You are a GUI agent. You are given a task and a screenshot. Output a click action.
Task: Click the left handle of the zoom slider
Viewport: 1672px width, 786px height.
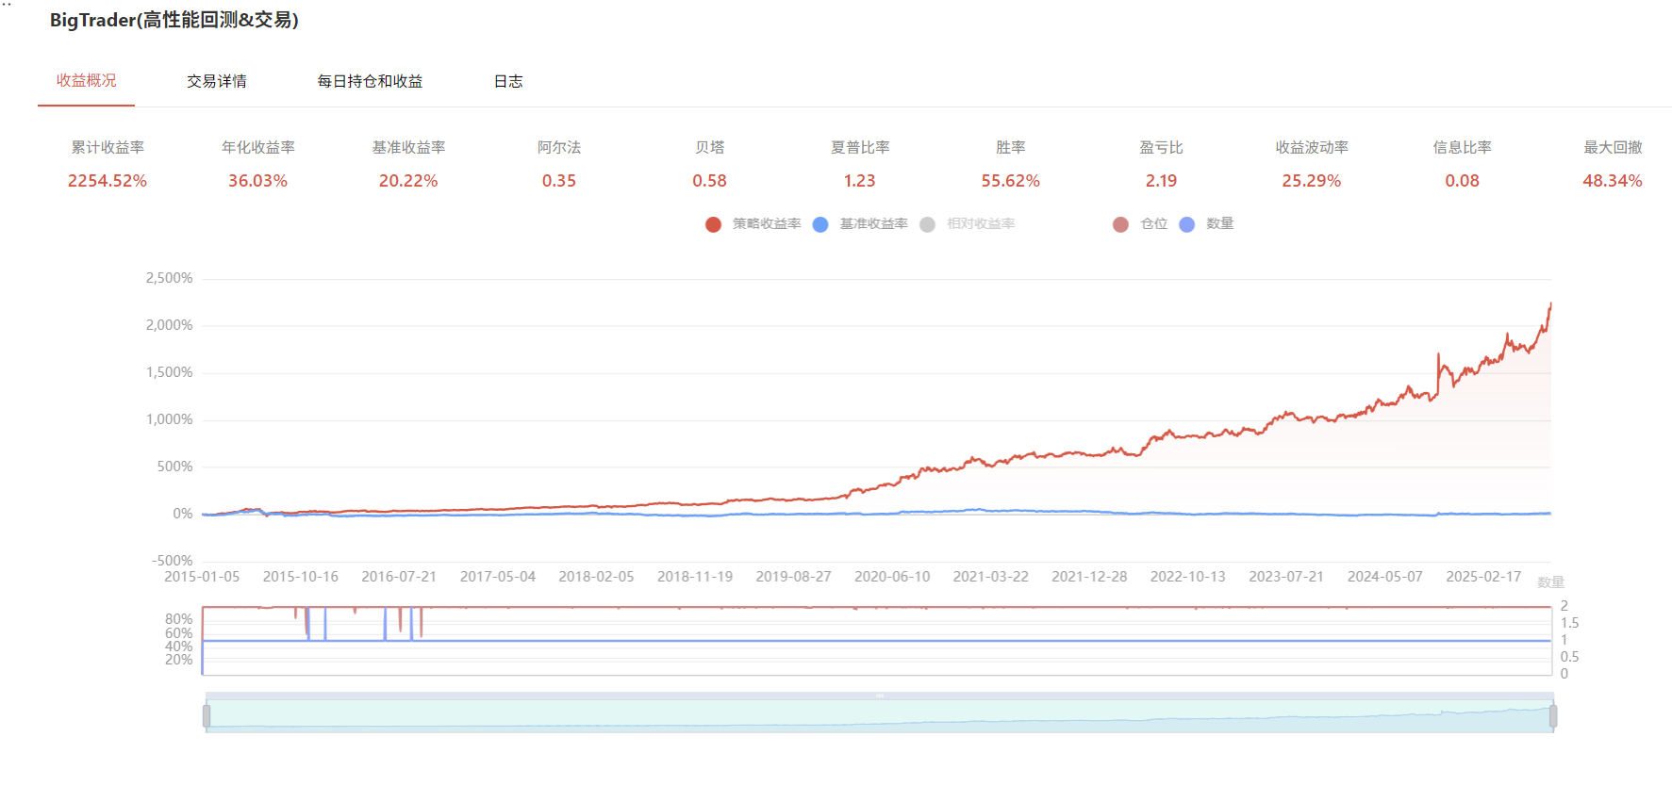207,716
